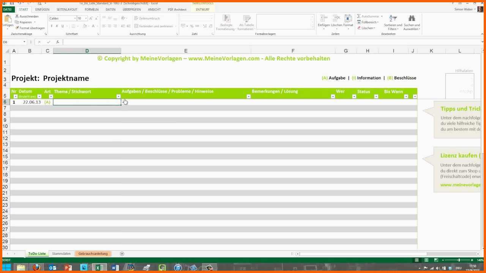Open the Thema / Stichwort column filter dropdown
The image size is (486, 273).
(118, 97)
